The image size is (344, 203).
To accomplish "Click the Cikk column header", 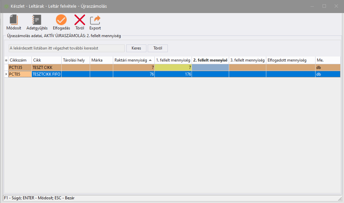I will [46, 60].
